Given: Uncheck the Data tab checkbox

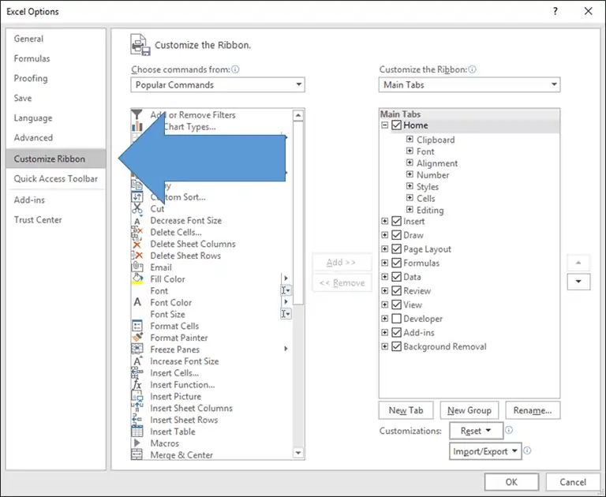Looking at the screenshot, I should 397,277.
